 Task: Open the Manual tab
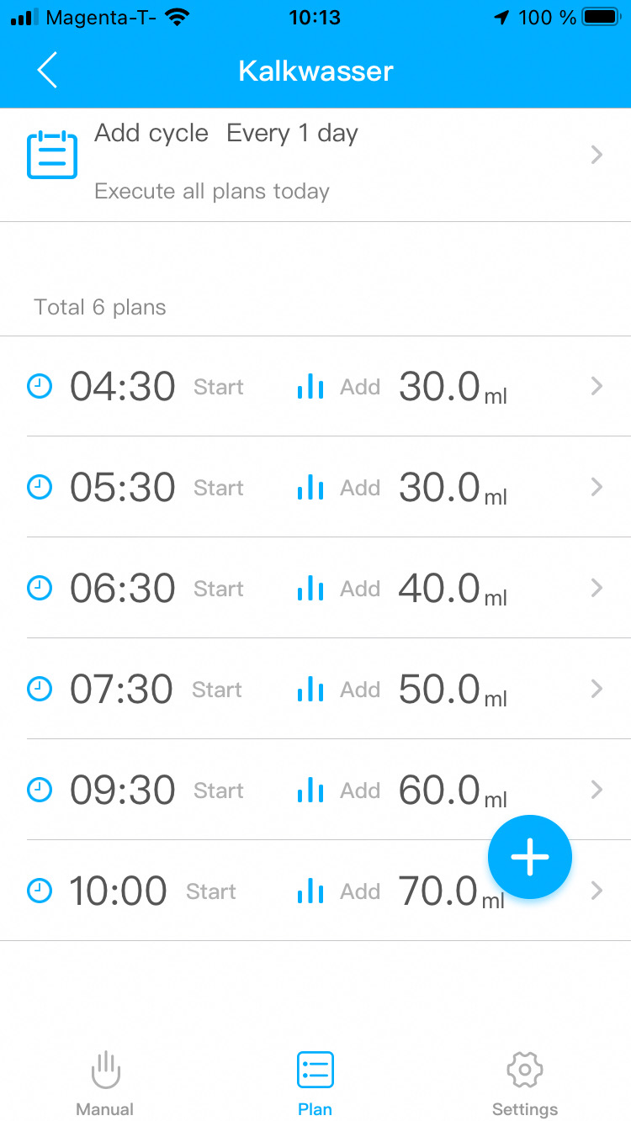pos(105,1082)
